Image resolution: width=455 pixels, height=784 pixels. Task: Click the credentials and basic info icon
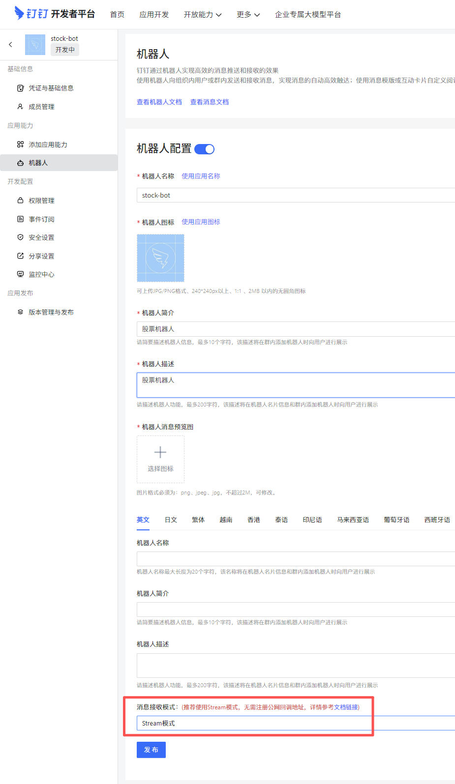20,88
